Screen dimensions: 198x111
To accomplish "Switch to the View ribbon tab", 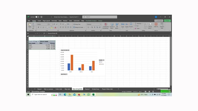I will coord(70,21).
